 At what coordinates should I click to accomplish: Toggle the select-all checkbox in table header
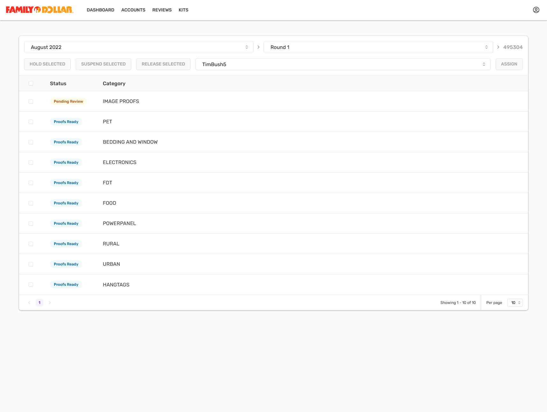pos(31,83)
